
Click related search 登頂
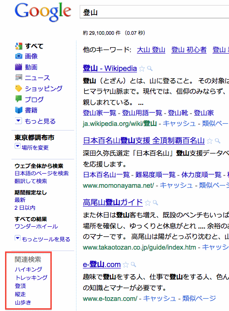(21, 286)
